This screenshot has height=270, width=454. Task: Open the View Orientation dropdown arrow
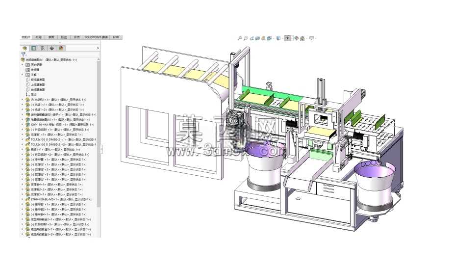point(273,38)
